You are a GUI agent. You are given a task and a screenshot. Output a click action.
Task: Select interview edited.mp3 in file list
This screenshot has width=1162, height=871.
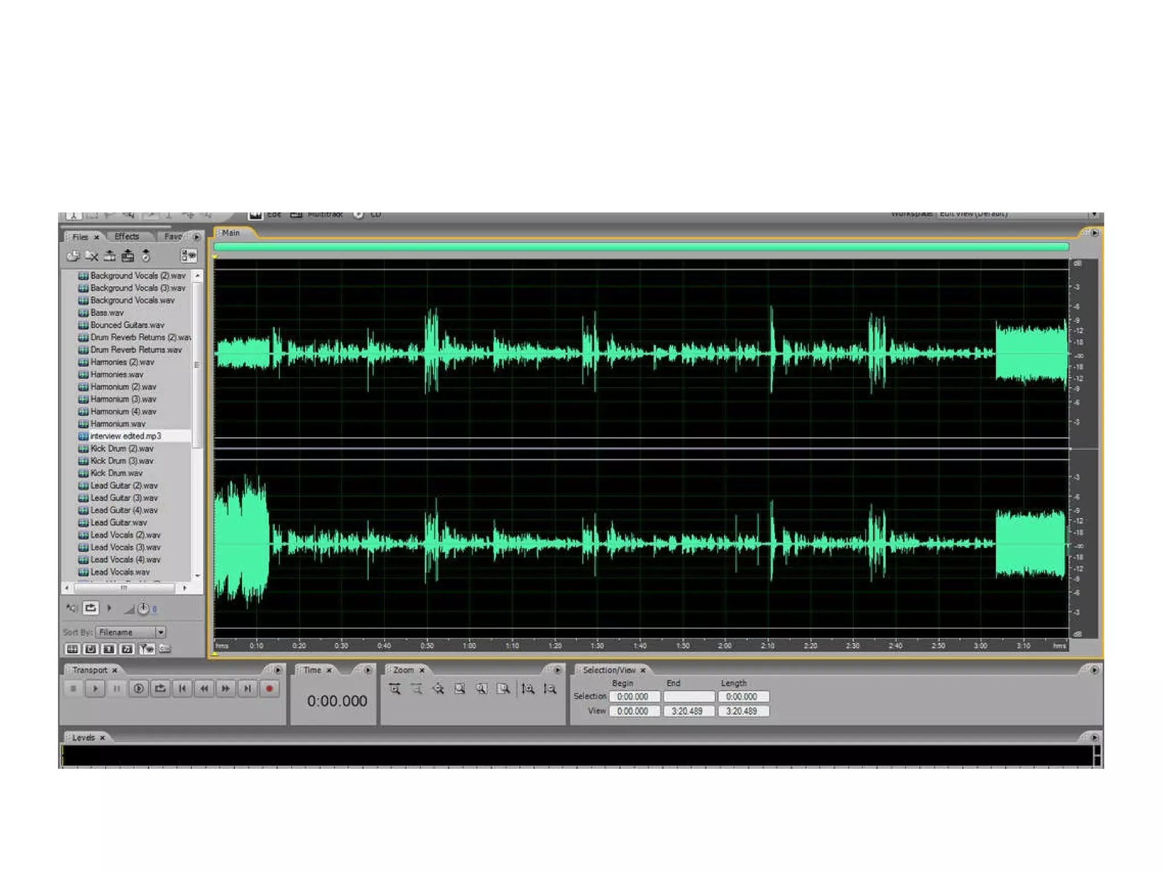(x=126, y=436)
